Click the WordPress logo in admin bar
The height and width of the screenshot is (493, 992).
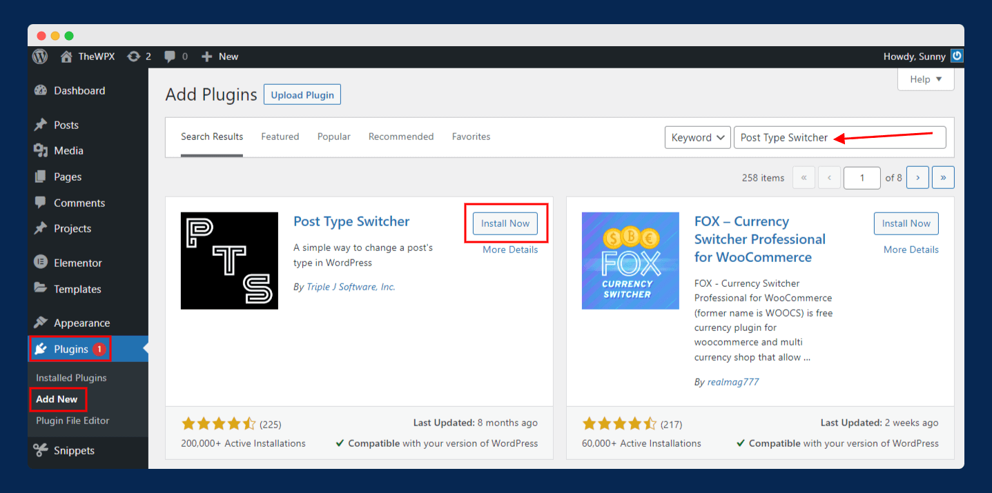(40, 57)
